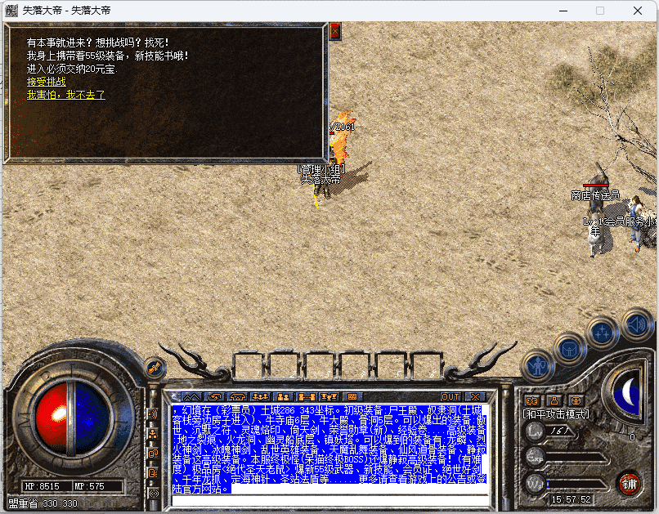Open the character status round button
This screenshot has height=514, width=659.
coord(537,367)
